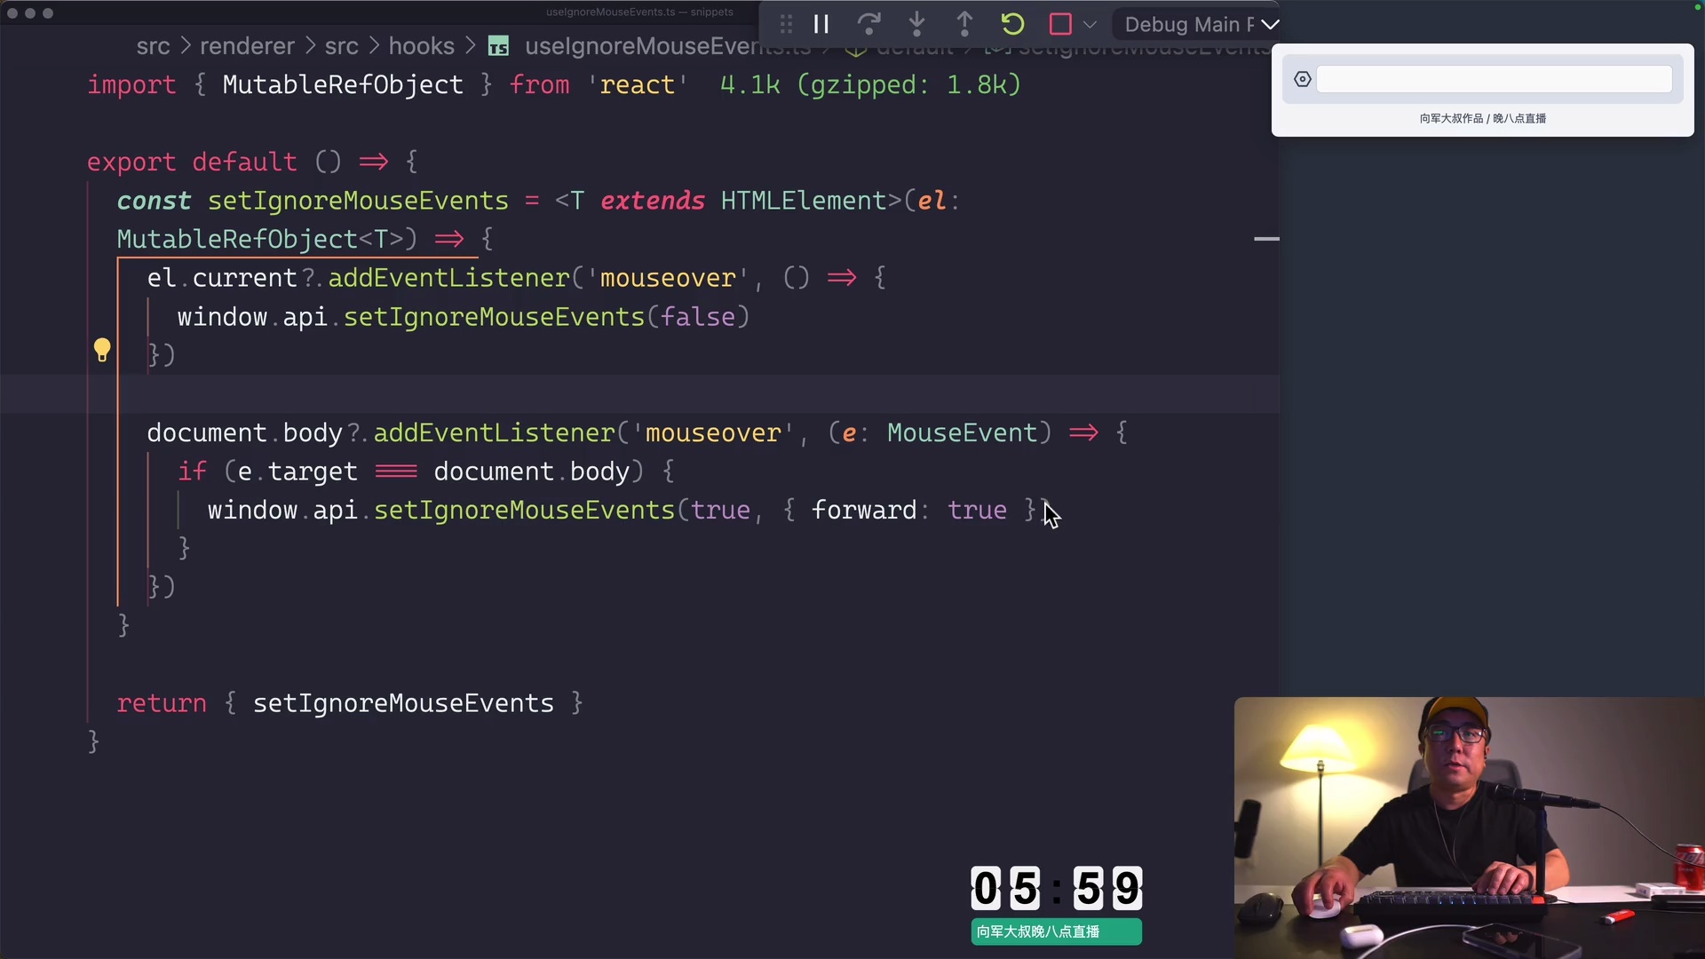Click the Pause debugging icon
This screenshot has width=1705, height=959.
(821, 24)
